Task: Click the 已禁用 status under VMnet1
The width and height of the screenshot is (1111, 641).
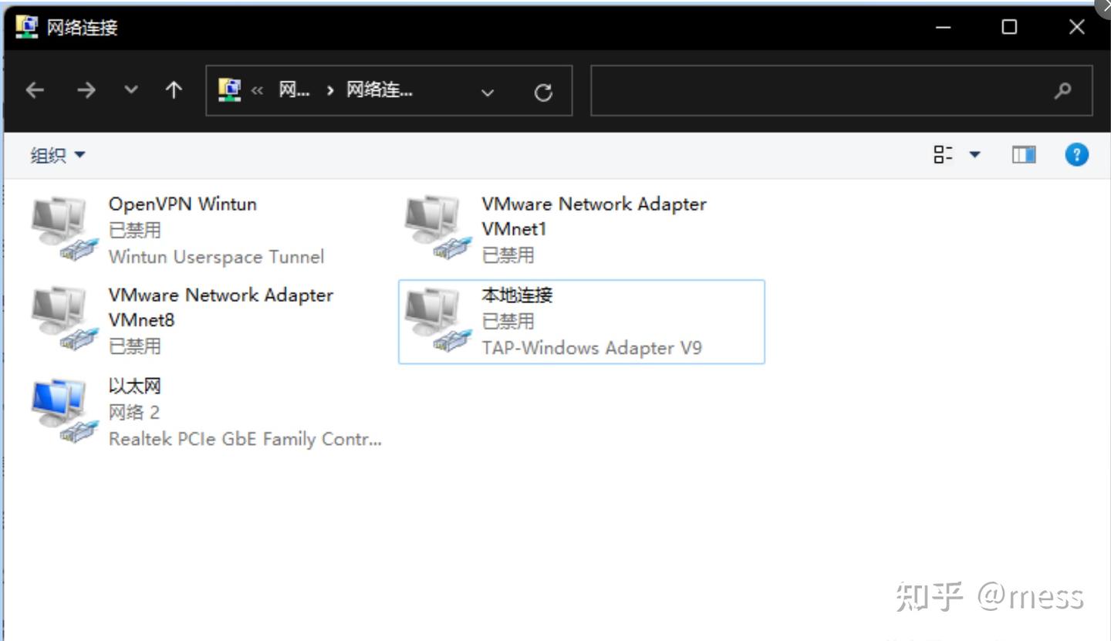Action: pos(508,255)
